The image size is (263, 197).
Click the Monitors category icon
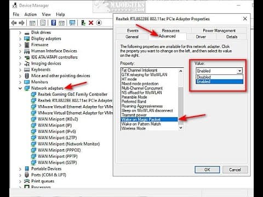(x=27, y=82)
